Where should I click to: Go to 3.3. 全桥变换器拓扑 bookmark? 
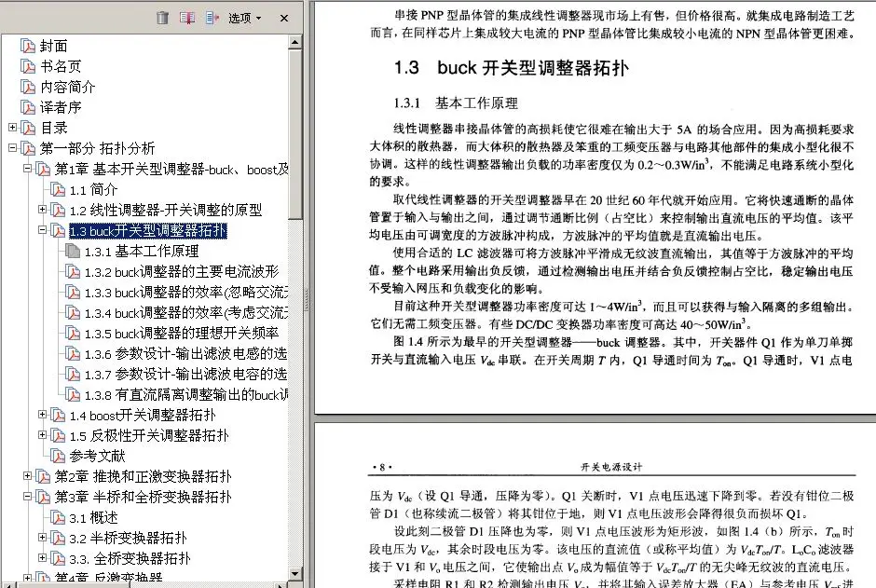click(x=130, y=558)
